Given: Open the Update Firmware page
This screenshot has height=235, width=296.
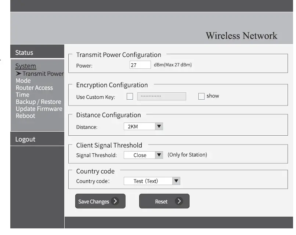Looking at the screenshot, I should point(39,109).
